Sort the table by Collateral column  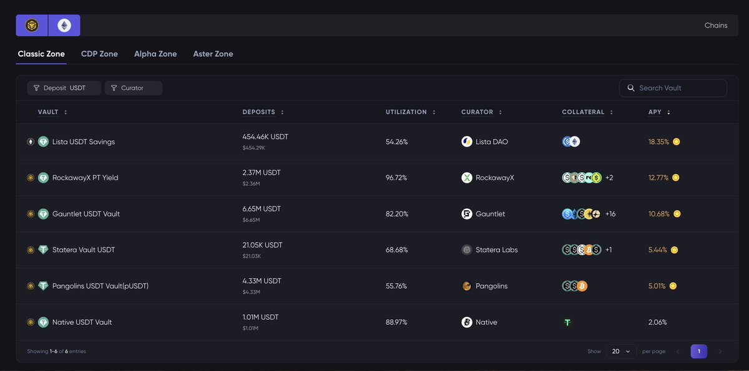point(588,112)
